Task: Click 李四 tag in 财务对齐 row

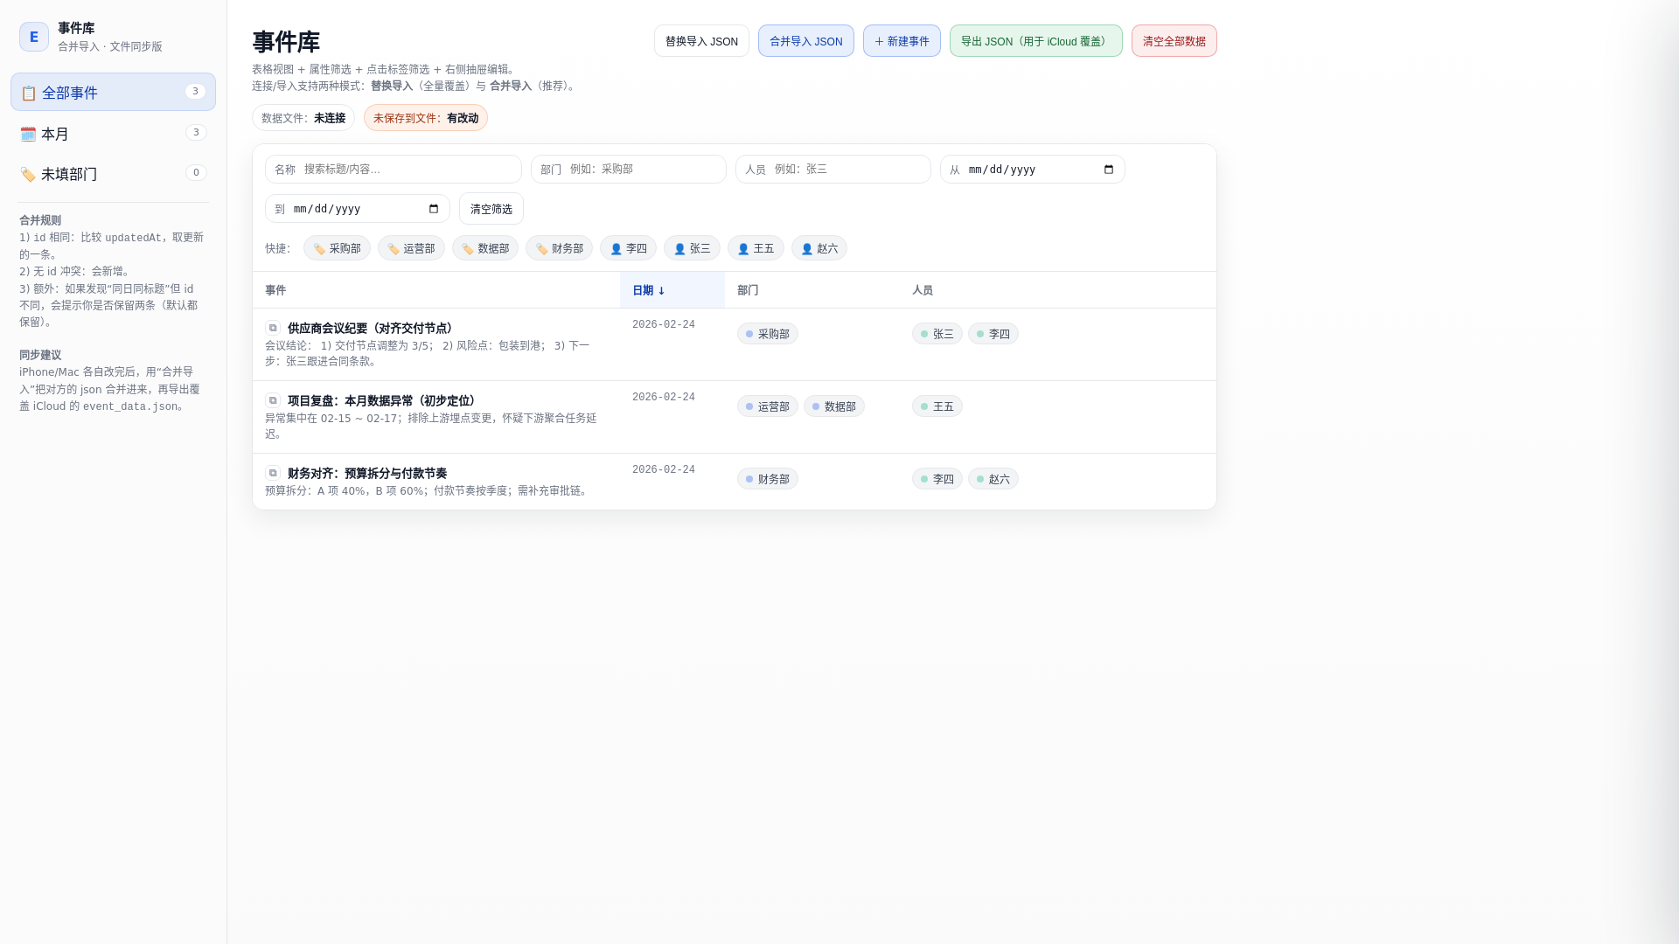Action: tap(937, 479)
